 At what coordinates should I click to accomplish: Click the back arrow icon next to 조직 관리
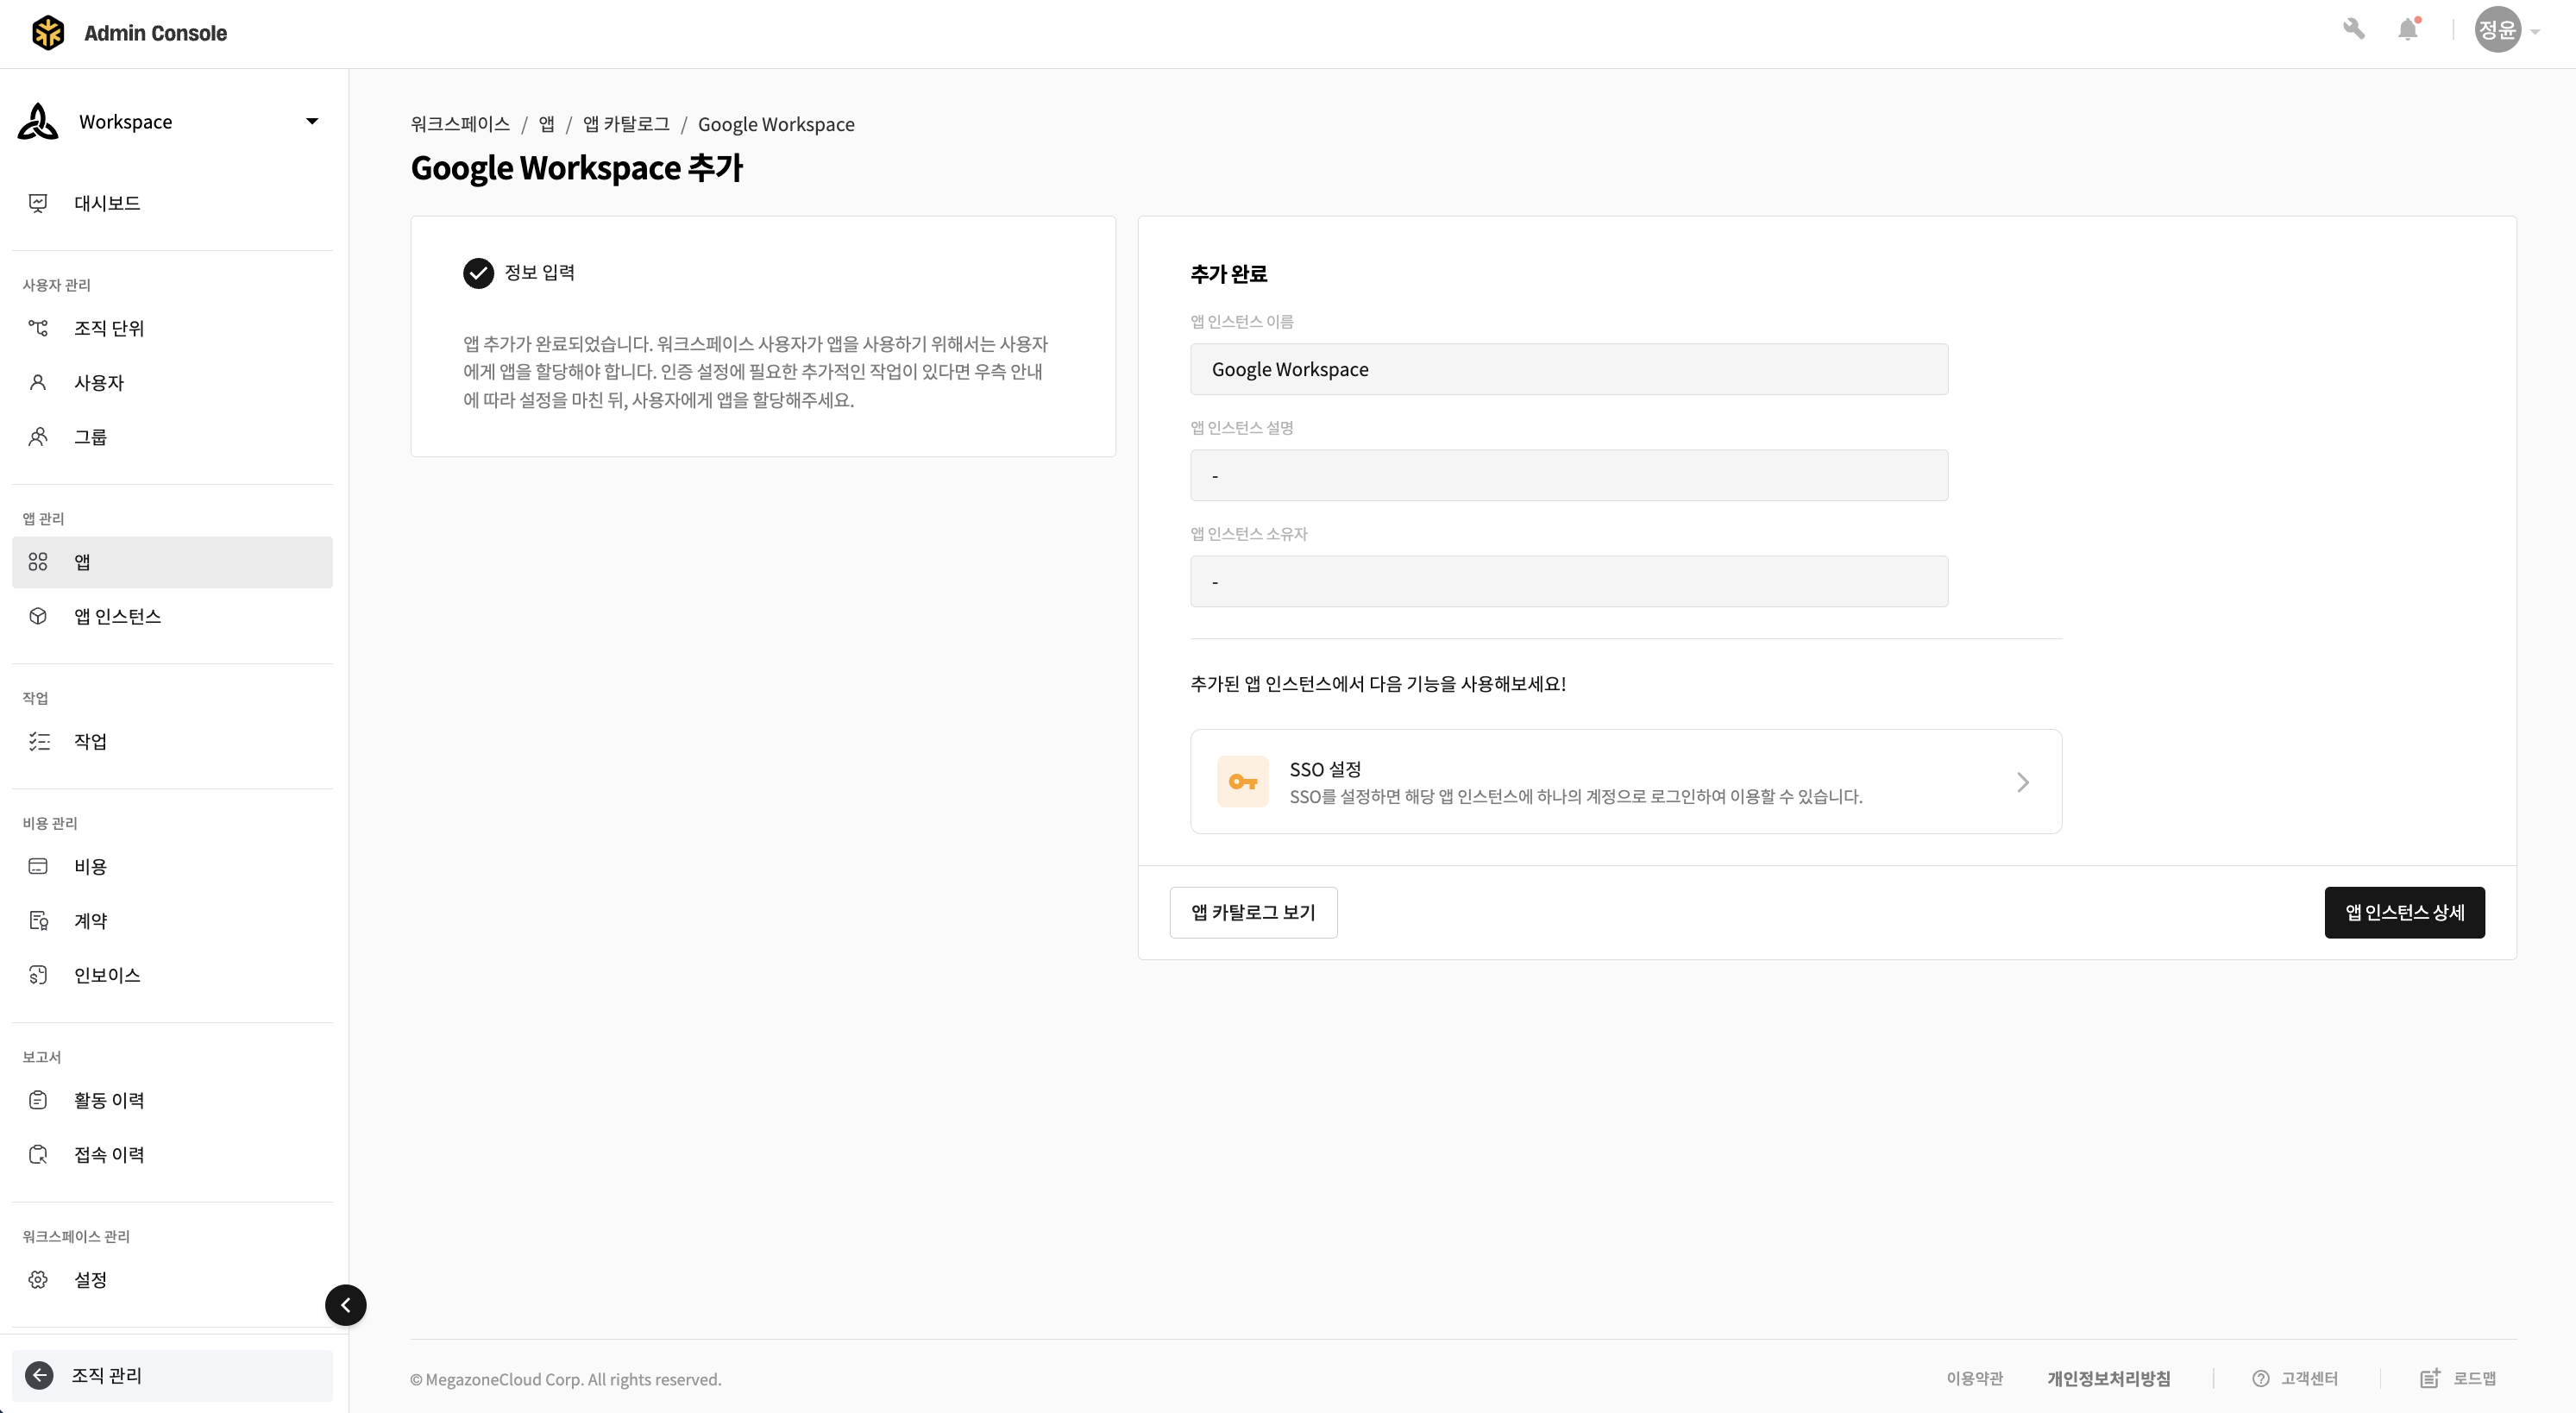(39, 1375)
